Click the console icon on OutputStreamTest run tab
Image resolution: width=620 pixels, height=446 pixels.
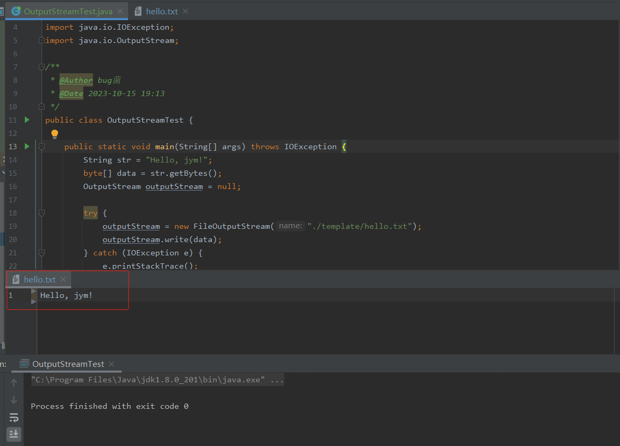[x=24, y=364]
